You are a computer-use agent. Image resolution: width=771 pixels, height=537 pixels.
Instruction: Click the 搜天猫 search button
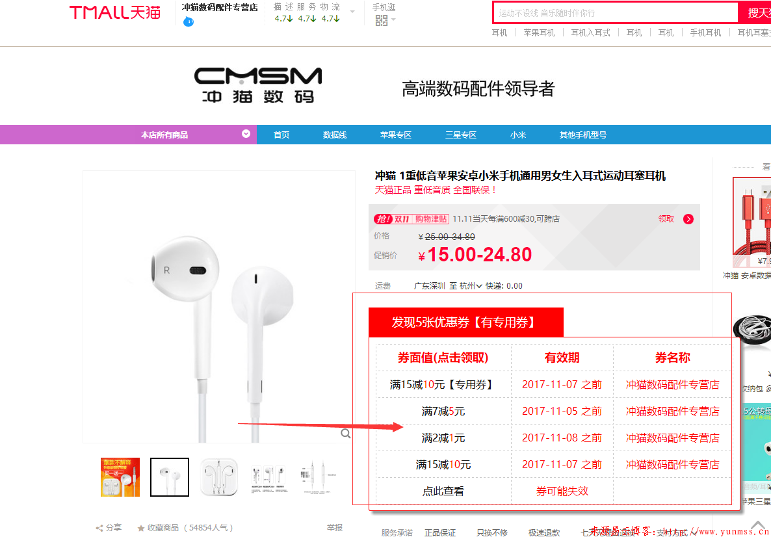(x=755, y=13)
